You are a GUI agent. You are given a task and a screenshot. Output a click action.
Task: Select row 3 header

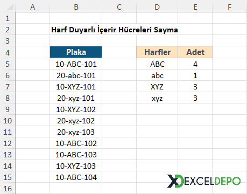[x=8, y=41]
